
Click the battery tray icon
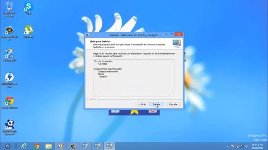coord(237,146)
